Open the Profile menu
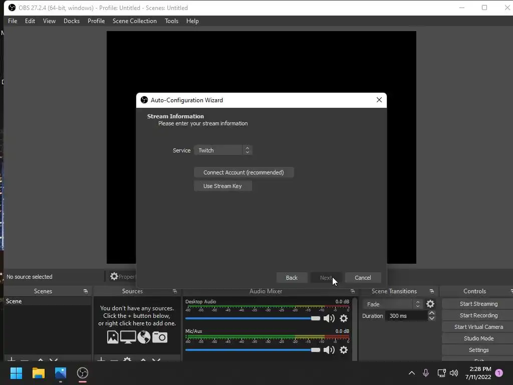Image resolution: width=513 pixels, height=385 pixels. (x=96, y=21)
